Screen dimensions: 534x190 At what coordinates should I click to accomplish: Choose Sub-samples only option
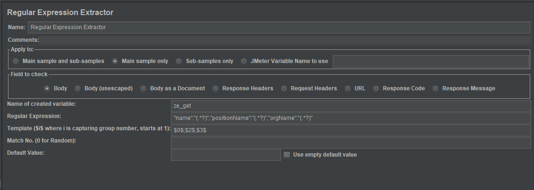(179, 61)
